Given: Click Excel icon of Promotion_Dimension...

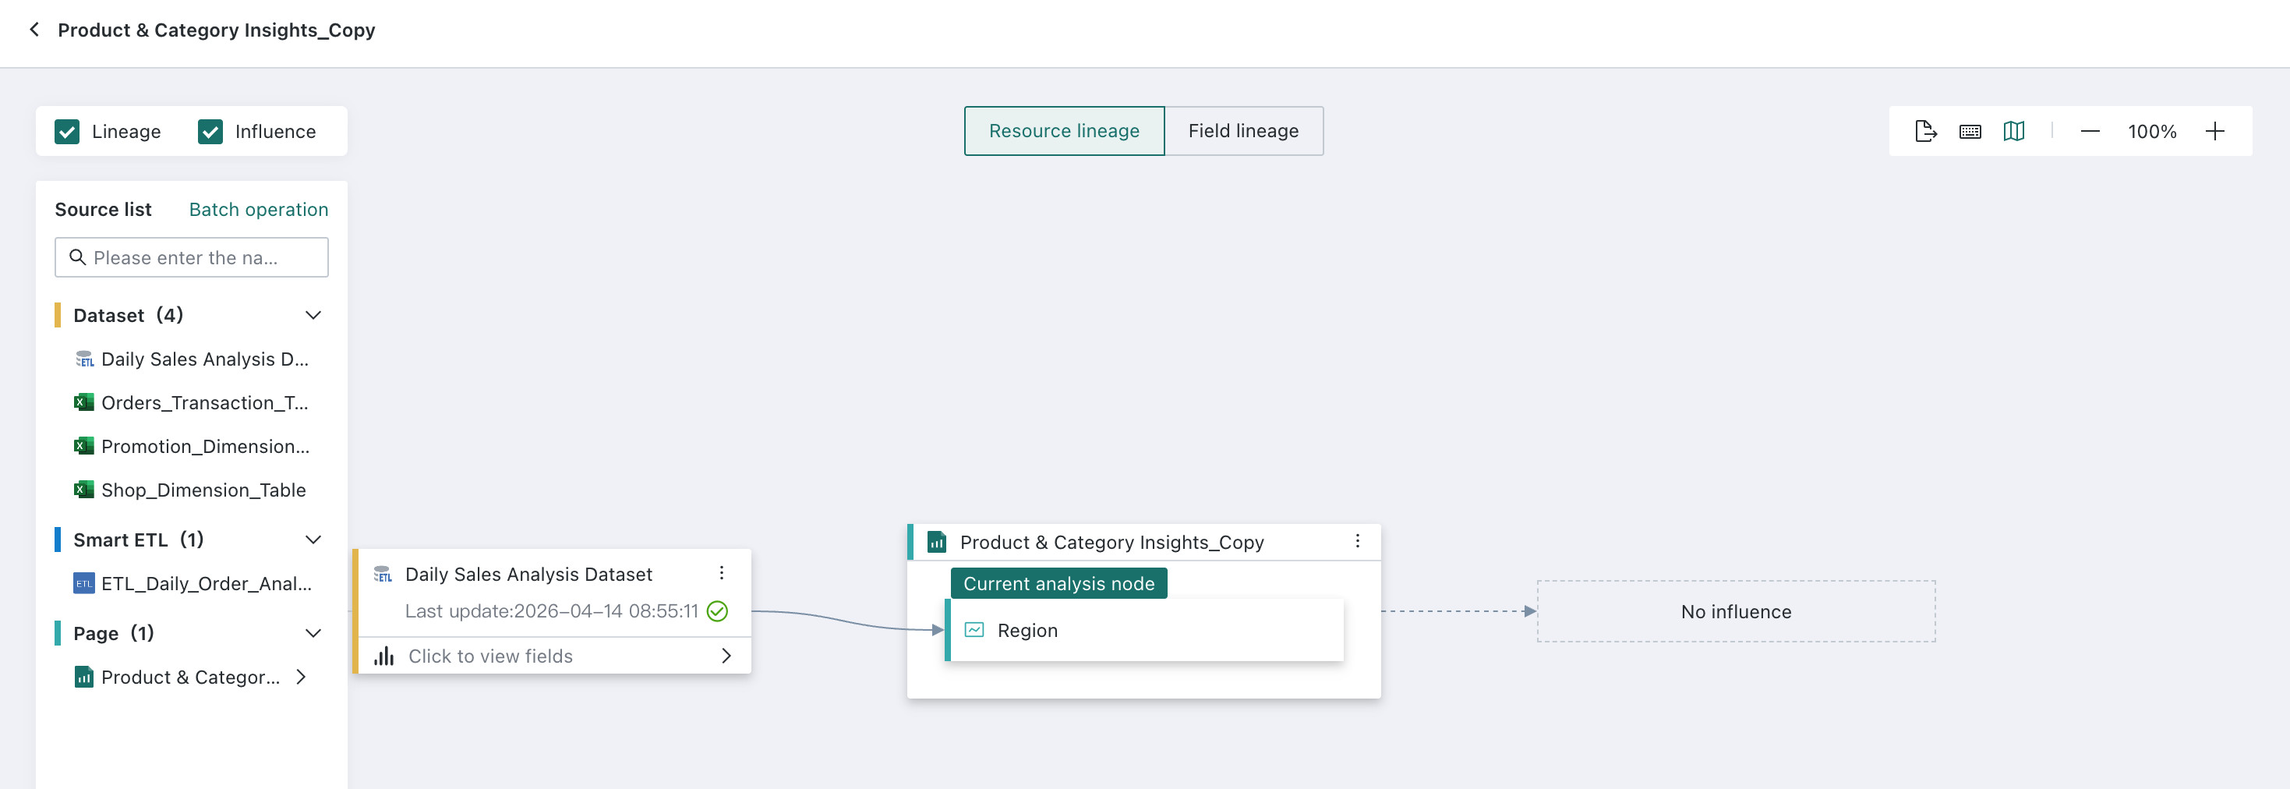Looking at the screenshot, I should click(x=83, y=447).
